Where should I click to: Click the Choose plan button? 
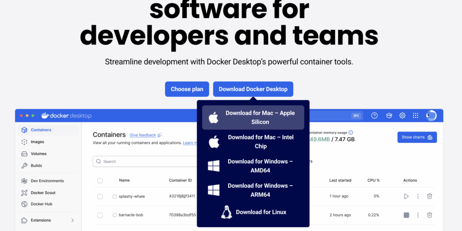pos(187,89)
